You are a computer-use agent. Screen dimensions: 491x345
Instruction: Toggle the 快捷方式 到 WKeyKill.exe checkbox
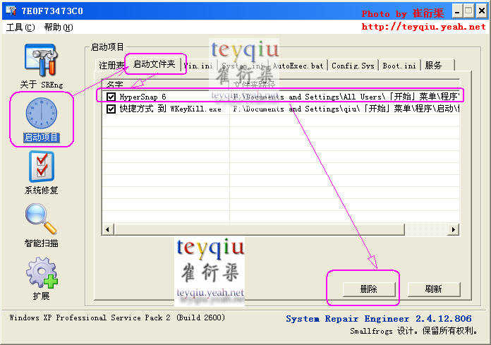[111, 109]
